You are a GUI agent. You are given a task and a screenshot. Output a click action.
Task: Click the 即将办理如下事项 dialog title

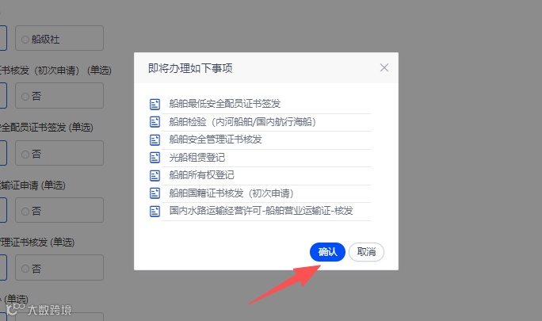(x=190, y=68)
